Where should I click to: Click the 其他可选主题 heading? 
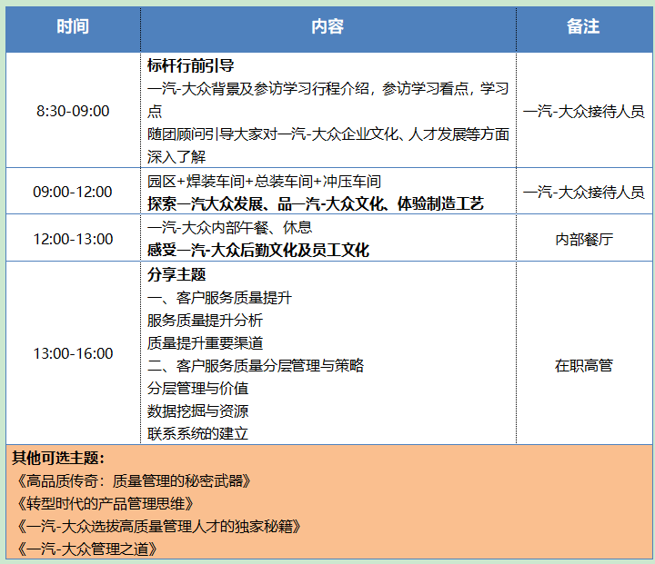click(x=57, y=458)
